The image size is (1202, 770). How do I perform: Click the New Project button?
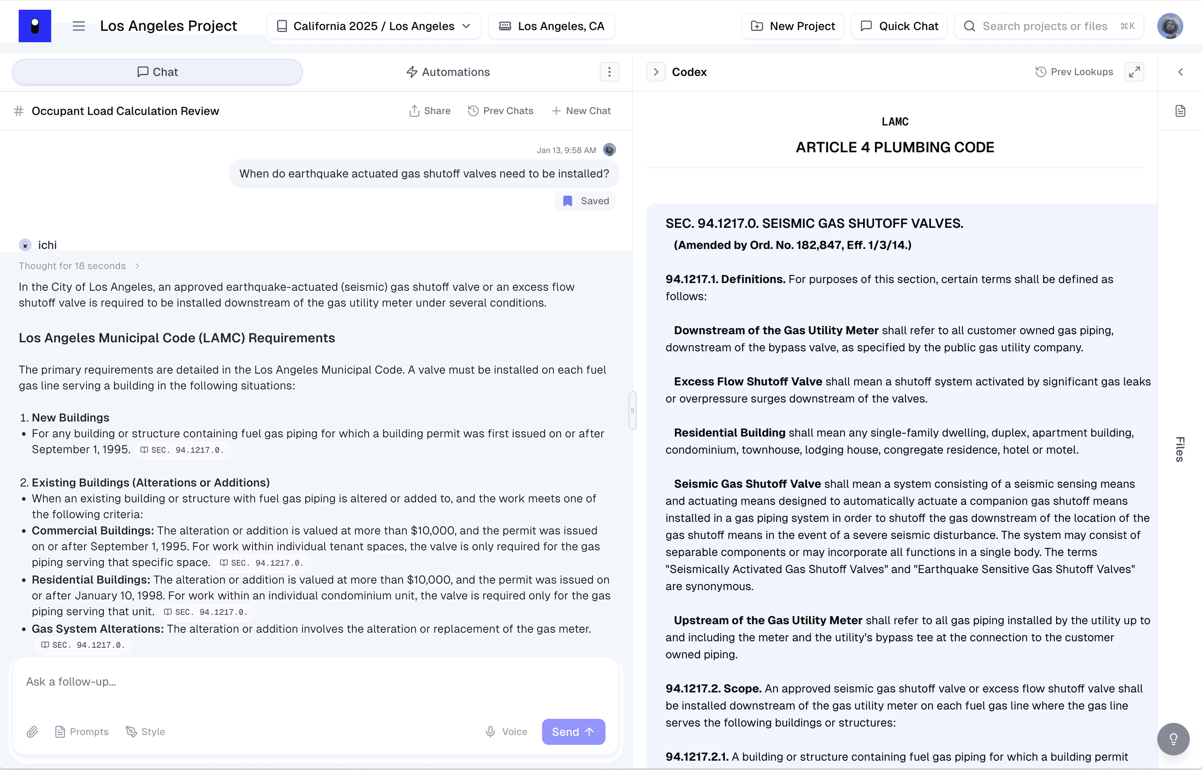coord(792,26)
